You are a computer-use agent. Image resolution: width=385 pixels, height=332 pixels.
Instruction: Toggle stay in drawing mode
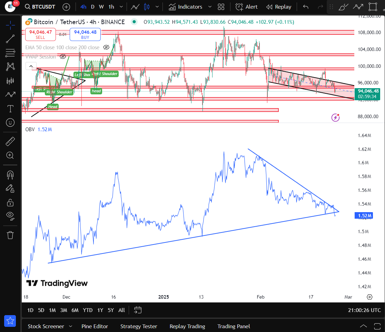click(10, 189)
